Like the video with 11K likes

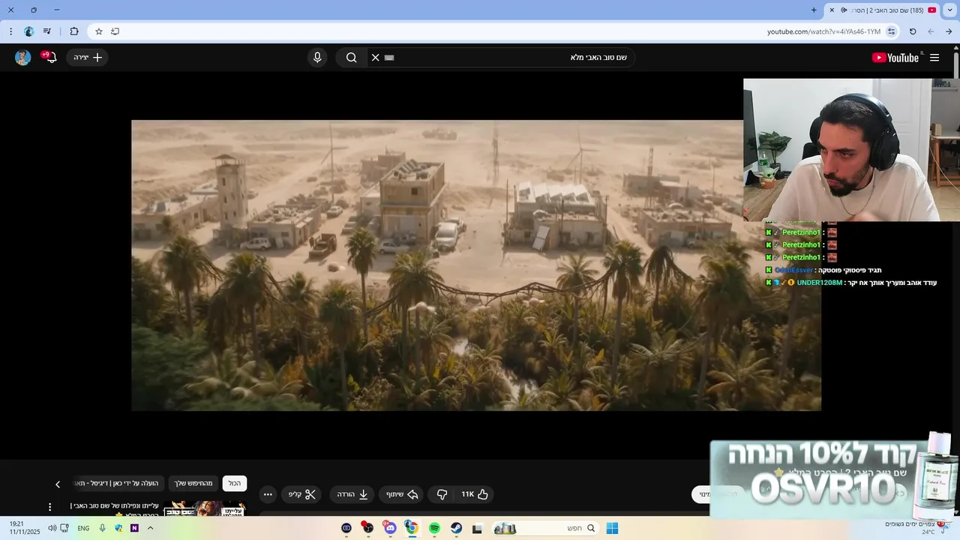pyautogui.click(x=474, y=494)
